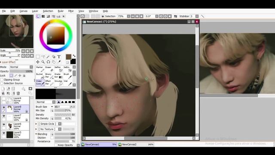
Task: Zoom in with navigator Scale plus button
Action: pyautogui.click(x=27, y=51)
